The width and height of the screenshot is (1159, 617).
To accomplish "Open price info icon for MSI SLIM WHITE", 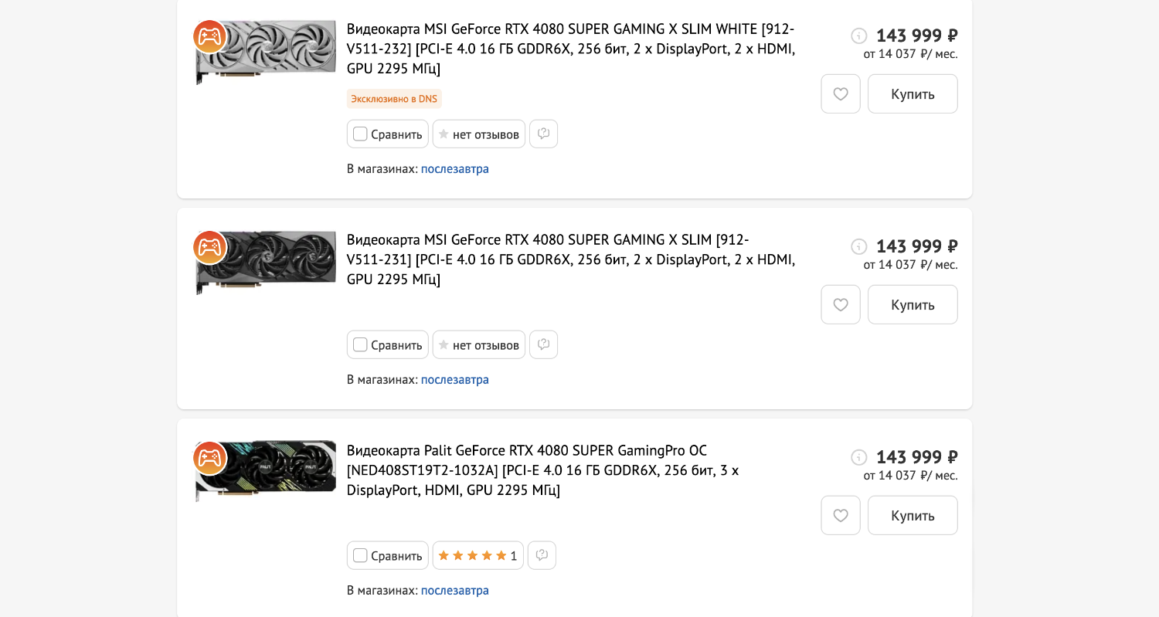I will point(858,36).
